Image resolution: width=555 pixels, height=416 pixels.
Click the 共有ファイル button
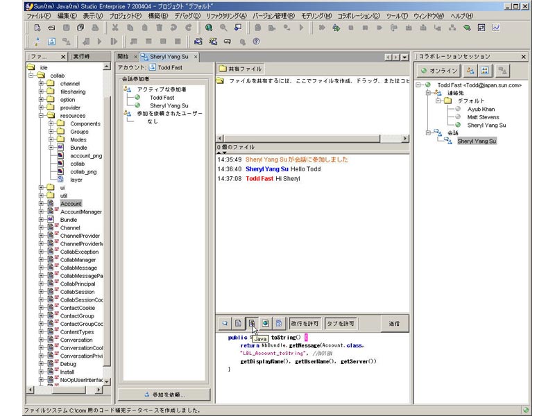[240, 69]
